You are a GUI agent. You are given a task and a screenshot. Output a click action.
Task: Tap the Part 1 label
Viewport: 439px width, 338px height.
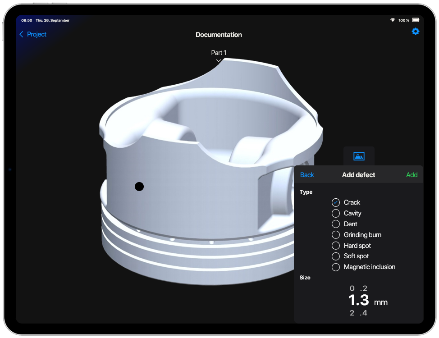click(219, 53)
